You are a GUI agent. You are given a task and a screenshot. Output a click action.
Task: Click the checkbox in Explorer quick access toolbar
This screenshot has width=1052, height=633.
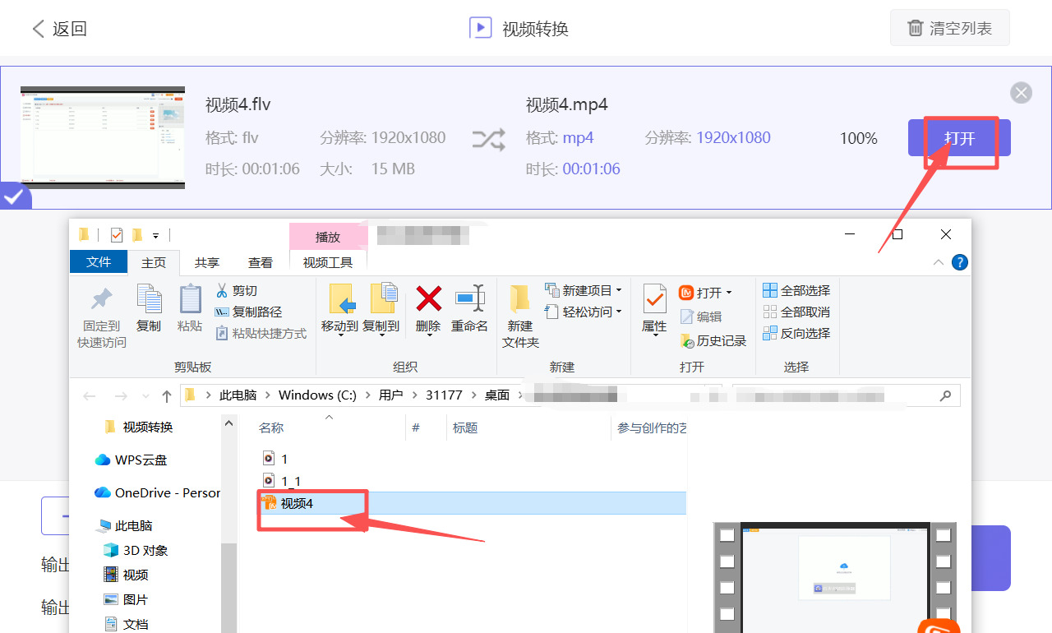pyautogui.click(x=116, y=234)
